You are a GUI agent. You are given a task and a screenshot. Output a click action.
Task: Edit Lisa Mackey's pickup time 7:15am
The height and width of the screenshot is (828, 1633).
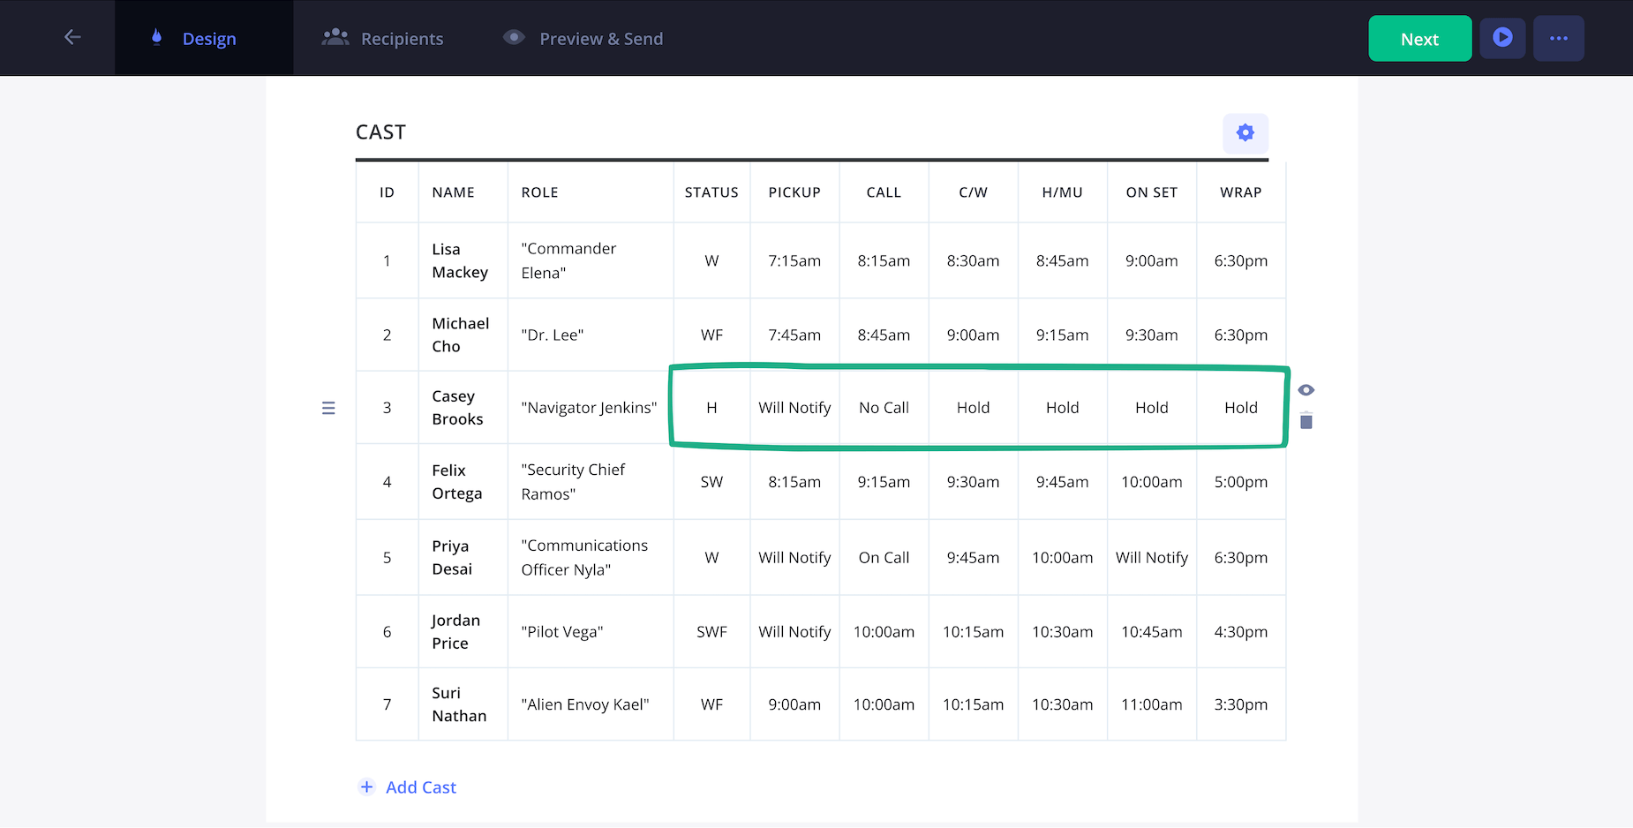794,261
